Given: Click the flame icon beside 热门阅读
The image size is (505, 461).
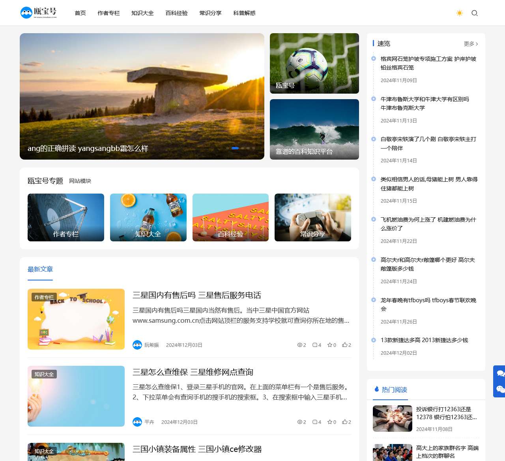Looking at the screenshot, I should pos(377,389).
